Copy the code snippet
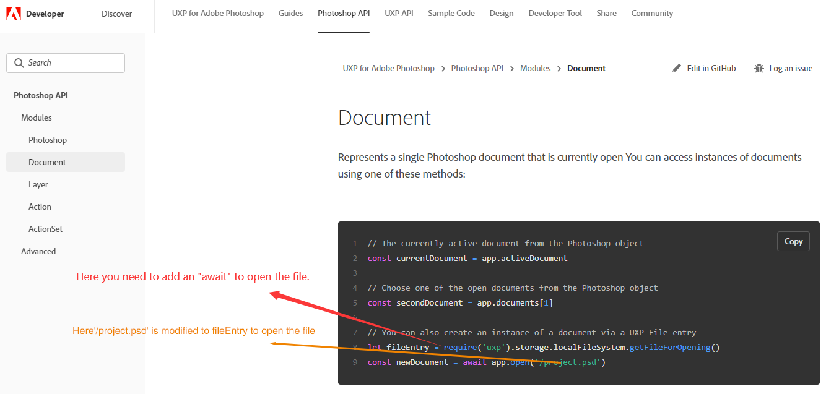Image resolution: width=826 pixels, height=394 pixels. [793, 241]
